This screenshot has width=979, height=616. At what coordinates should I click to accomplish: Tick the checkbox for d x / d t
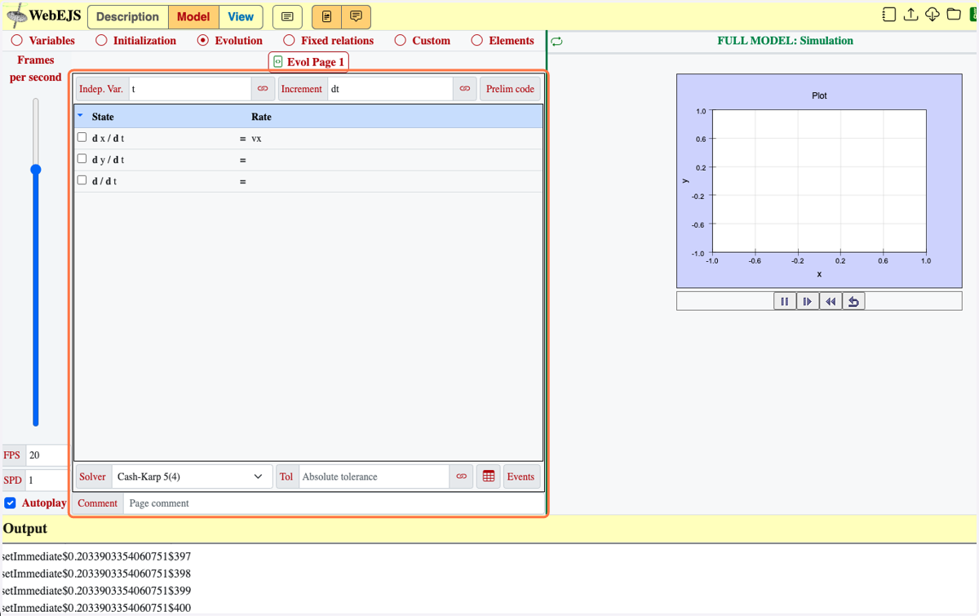[x=82, y=137]
